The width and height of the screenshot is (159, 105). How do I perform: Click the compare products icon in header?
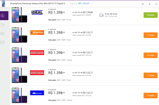coord(156,4)
